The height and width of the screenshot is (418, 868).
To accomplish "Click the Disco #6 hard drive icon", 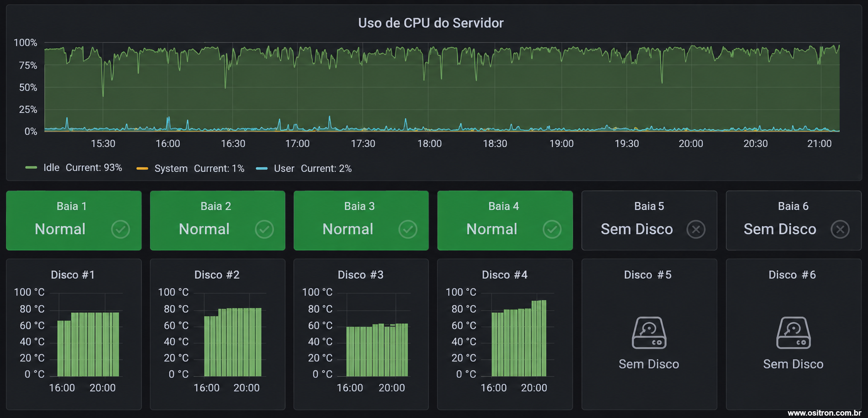I will pyautogui.click(x=794, y=333).
